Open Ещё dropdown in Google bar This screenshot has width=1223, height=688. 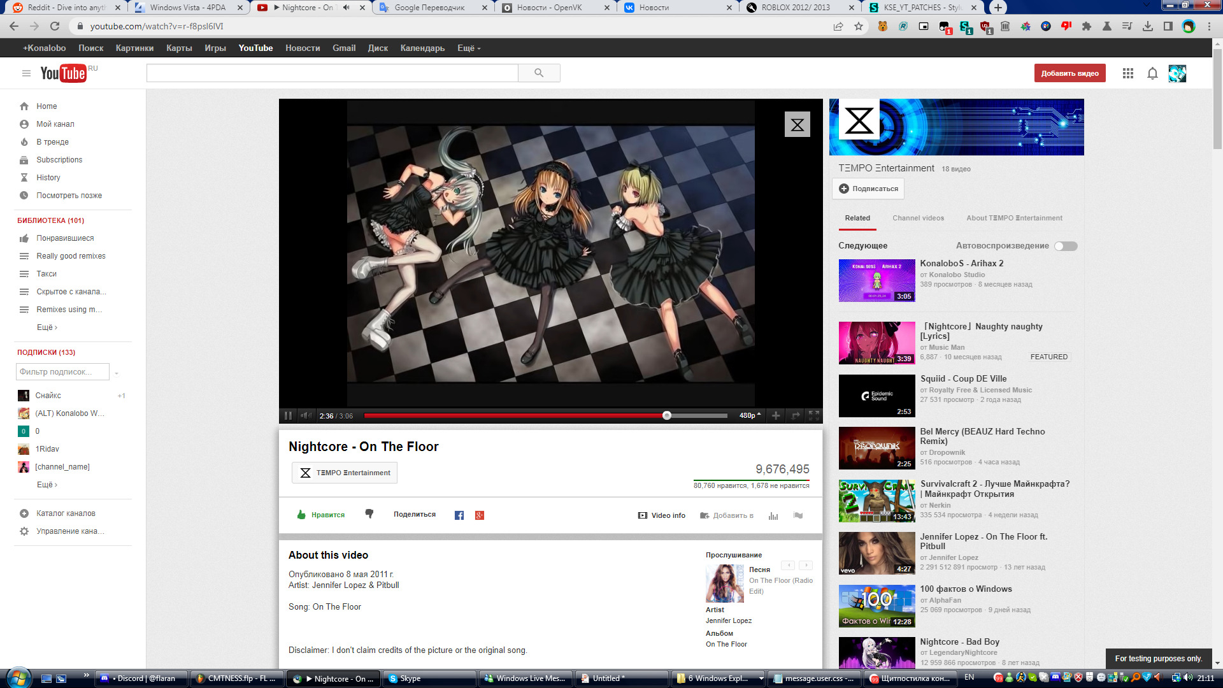(x=469, y=48)
